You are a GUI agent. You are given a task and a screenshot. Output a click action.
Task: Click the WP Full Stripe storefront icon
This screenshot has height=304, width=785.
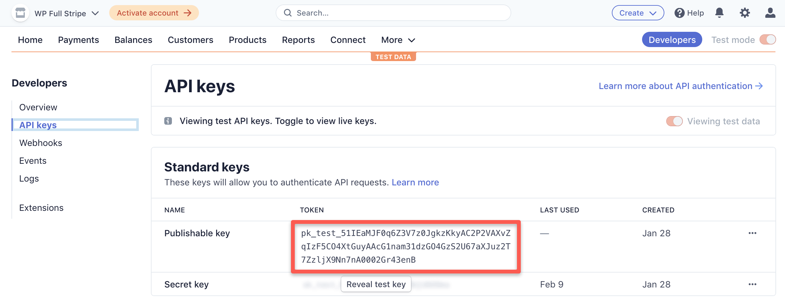(x=20, y=13)
